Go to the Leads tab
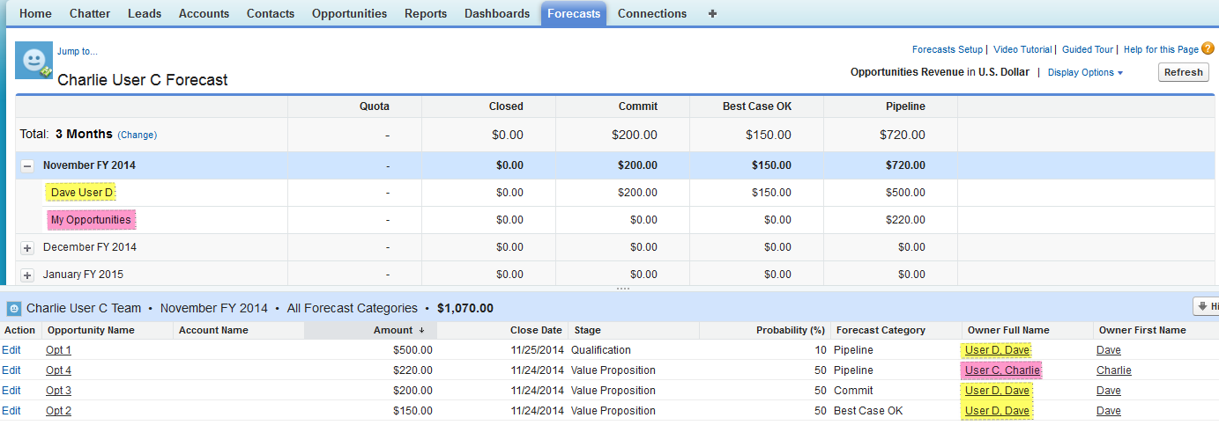This screenshot has width=1219, height=425. point(145,13)
